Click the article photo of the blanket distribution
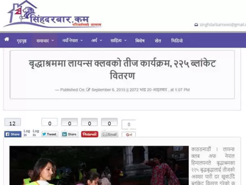Viewport: 246px width, 185px height. click(x=99, y=166)
